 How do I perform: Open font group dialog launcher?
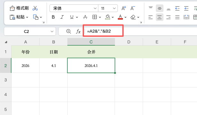click(x=141, y=22)
